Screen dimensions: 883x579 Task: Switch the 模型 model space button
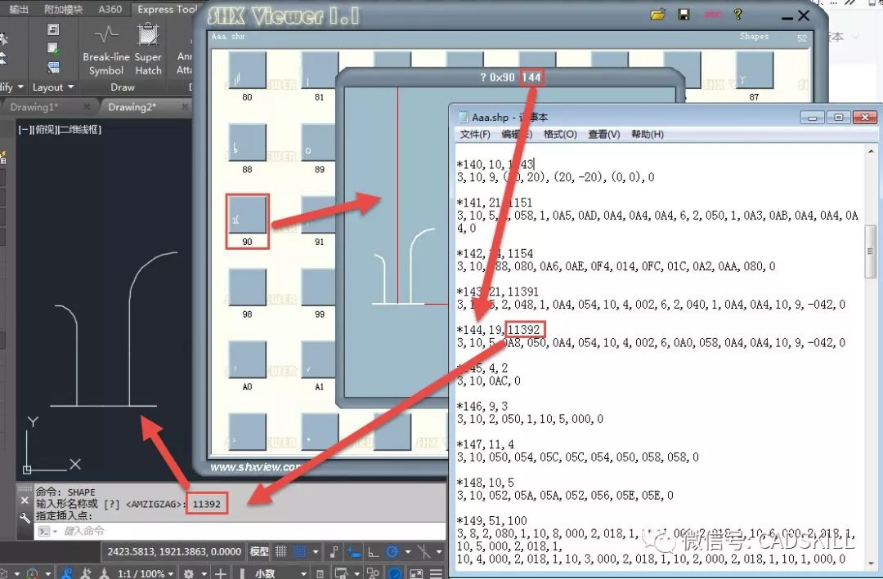click(x=259, y=552)
